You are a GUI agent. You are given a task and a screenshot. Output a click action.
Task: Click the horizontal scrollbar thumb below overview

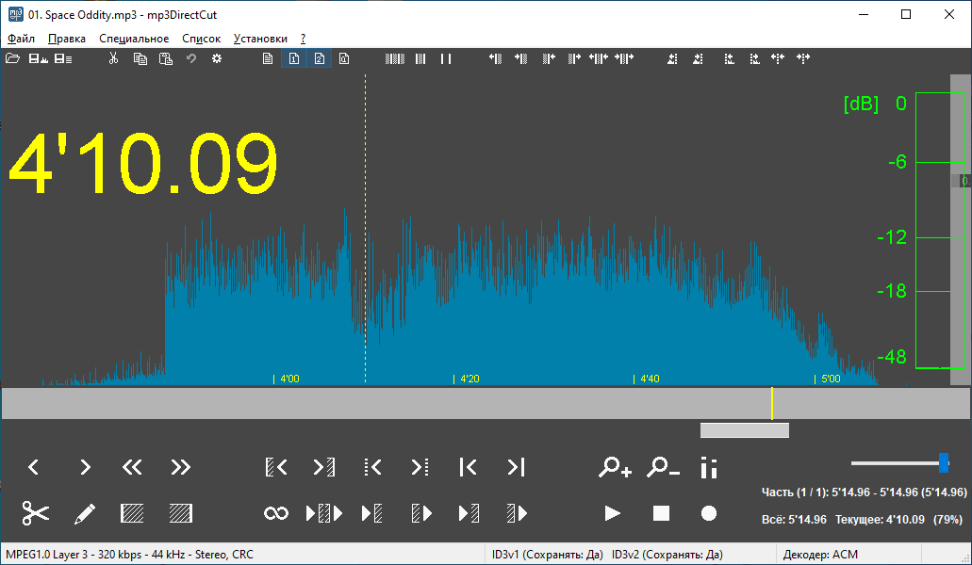[745, 430]
